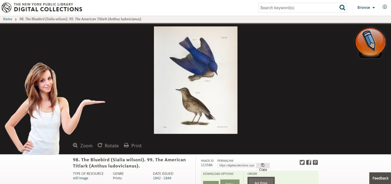Click the NYPL lion logo icon
The image size is (391, 184).
(x=6, y=8)
